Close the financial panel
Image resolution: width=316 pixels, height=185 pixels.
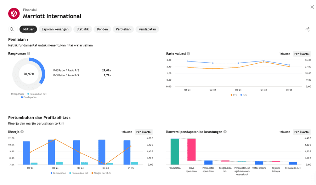click(312, 7)
